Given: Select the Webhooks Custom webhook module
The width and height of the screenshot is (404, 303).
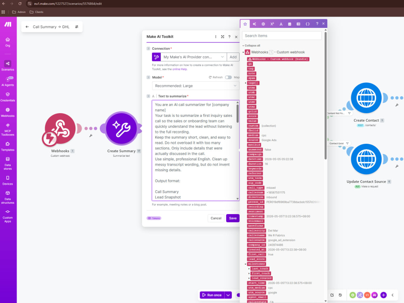Looking at the screenshot, I should (x=60, y=128).
